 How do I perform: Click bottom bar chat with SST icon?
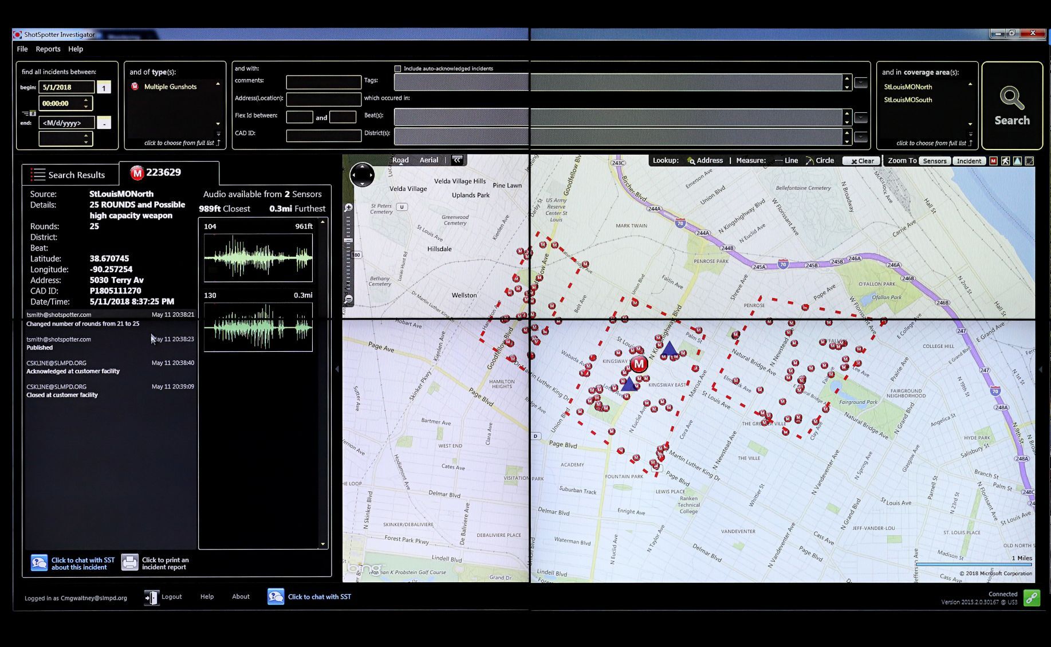tap(275, 597)
